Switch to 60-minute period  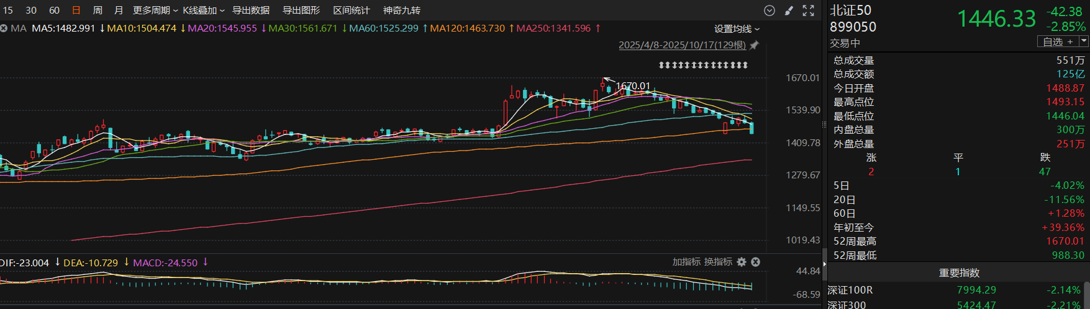tap(55, 11)
